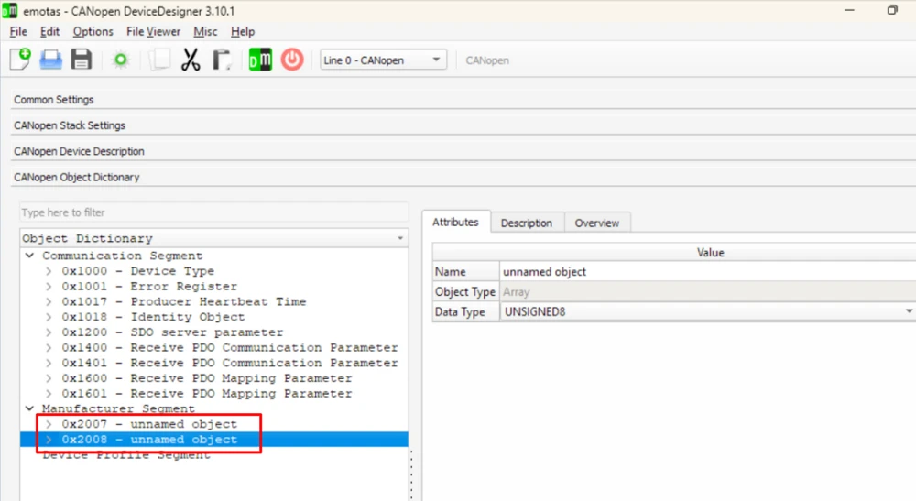Select 0x1600 - Receive PDO Mapping Parameter
This screenshot has width=916, height=501.
(x=207, y=377)
